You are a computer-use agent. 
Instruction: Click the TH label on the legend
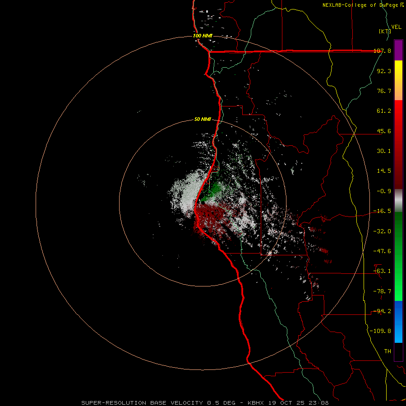tap(388, 351)
